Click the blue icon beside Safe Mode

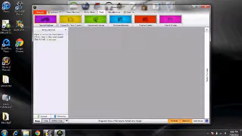point(207,121)
